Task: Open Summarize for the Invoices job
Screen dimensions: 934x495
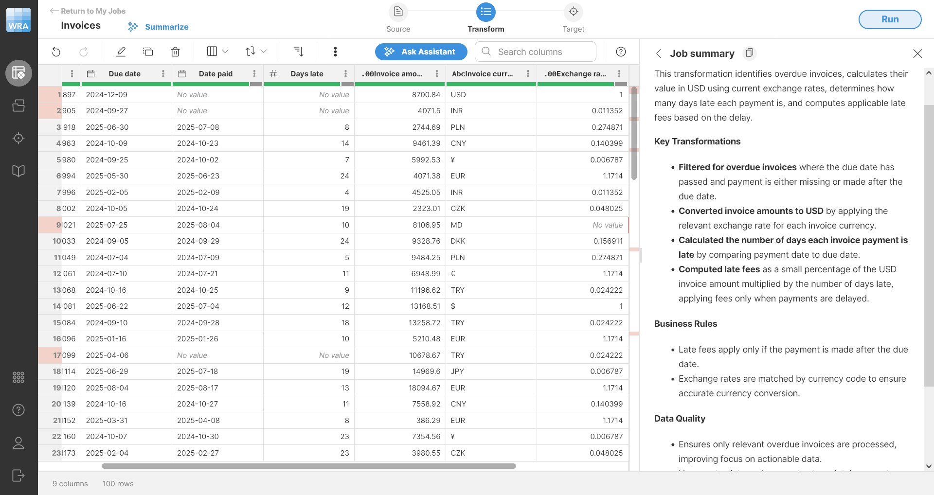Action: [x=158, y=27]
